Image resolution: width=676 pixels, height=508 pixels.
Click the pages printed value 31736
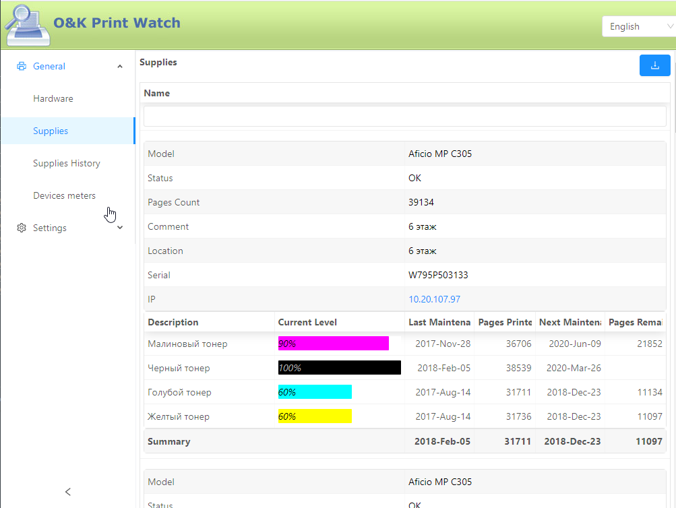[519, 416]
